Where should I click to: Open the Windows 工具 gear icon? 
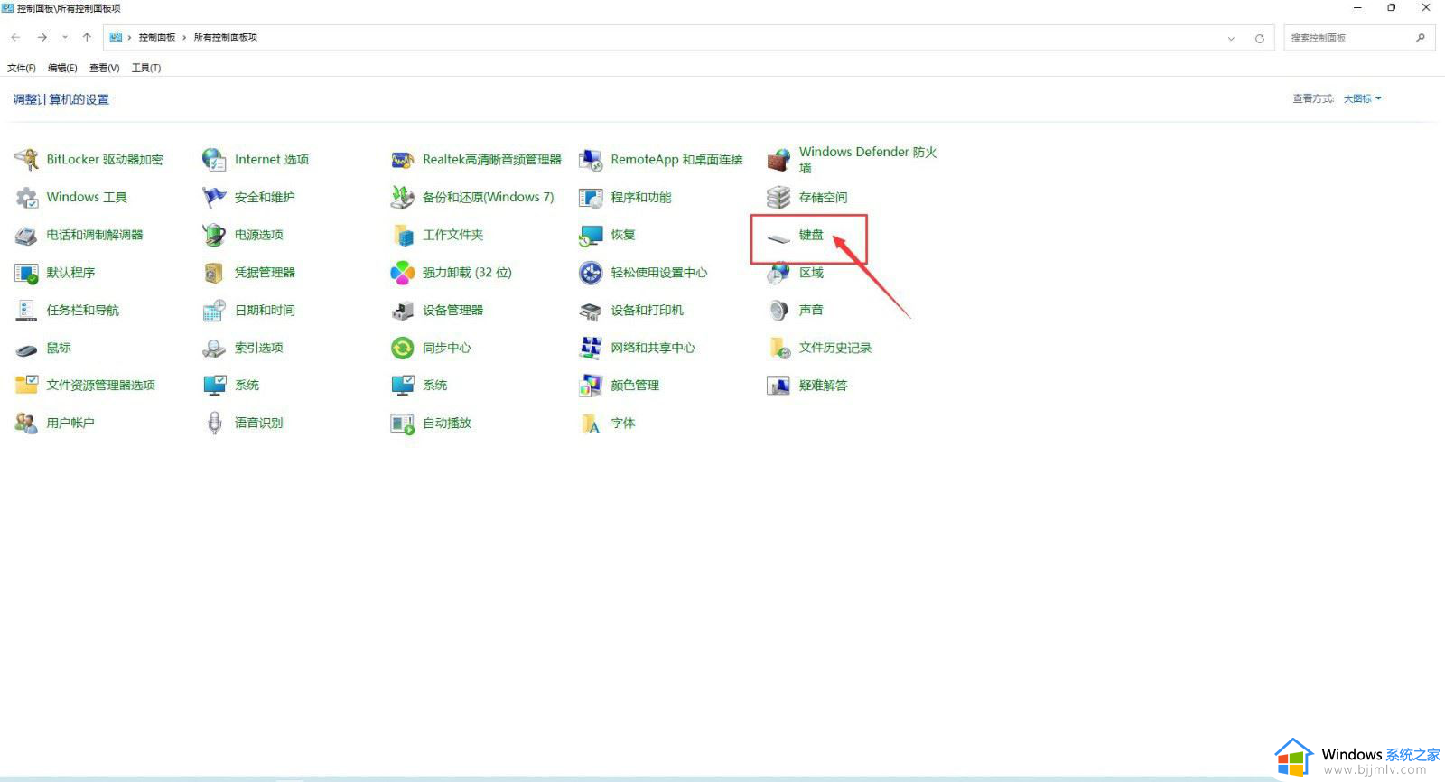pos(27,198)
